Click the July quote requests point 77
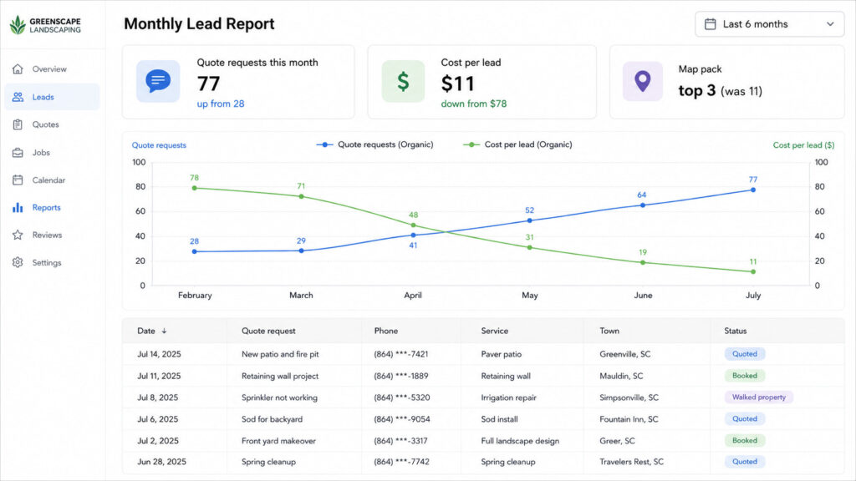The width and height of the screenshot is (856, 481). click(x=753, y=190)
